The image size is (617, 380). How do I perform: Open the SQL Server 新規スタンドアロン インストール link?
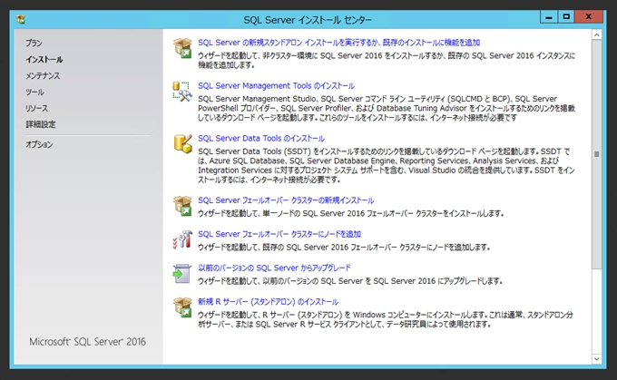[338, 43]
